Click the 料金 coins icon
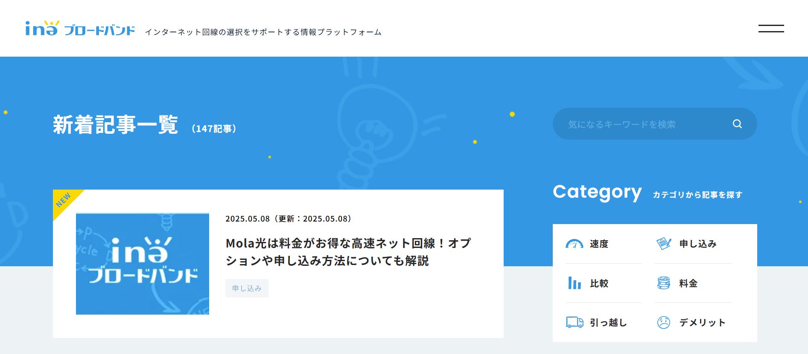808x354 pixels. [x=664, y=283]
